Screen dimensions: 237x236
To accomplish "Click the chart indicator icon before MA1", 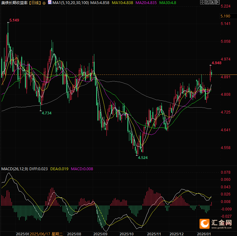I will 50,2.
